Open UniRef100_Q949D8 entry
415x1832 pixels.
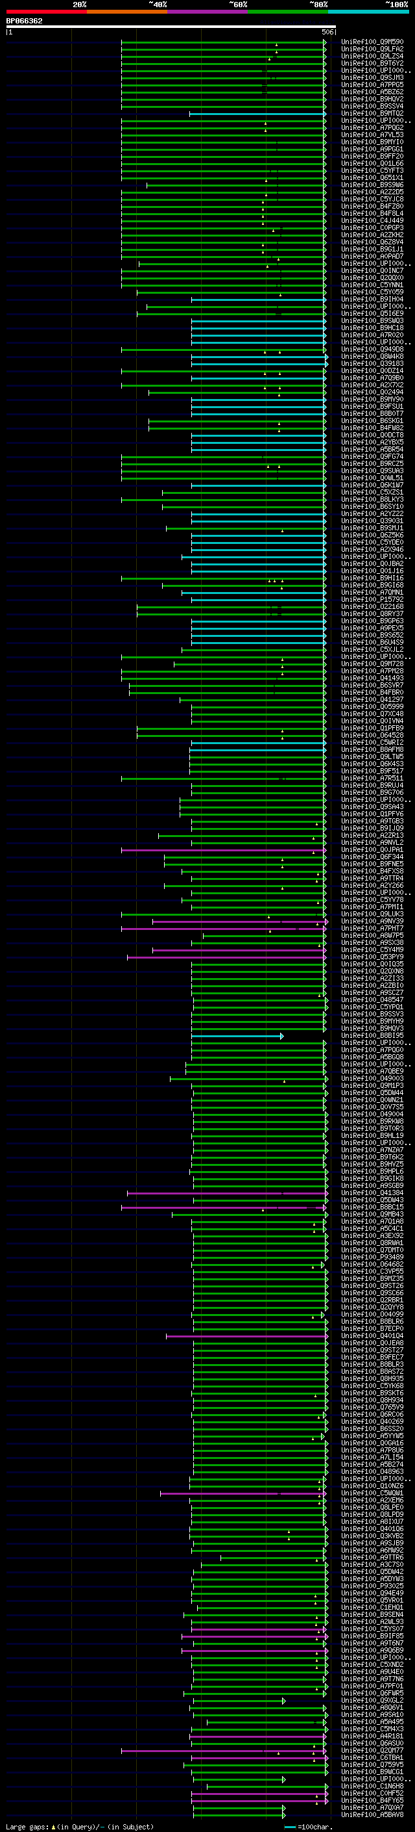pos(372,349)
